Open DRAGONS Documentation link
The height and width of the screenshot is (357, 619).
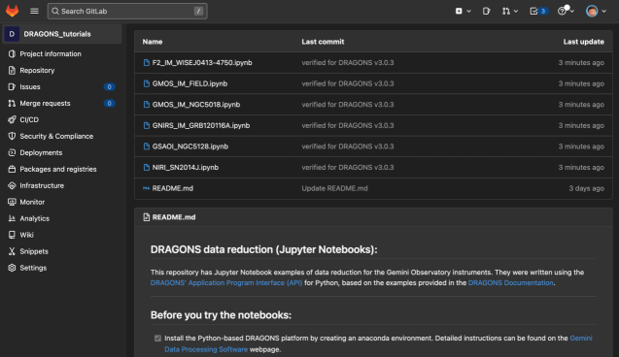click(x=511, y=283)
